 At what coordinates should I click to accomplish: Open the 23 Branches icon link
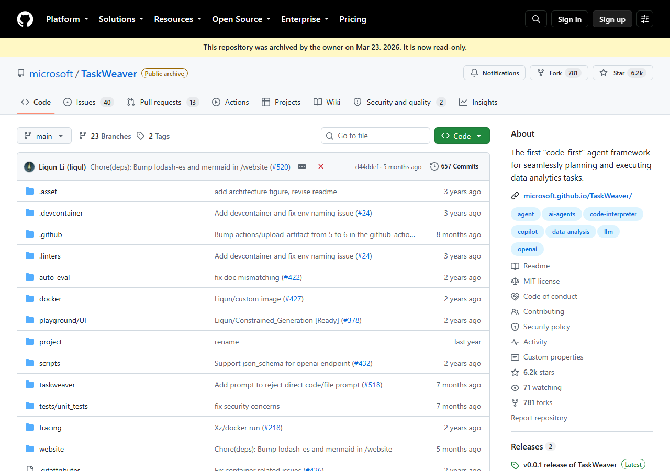click(83, 136)
